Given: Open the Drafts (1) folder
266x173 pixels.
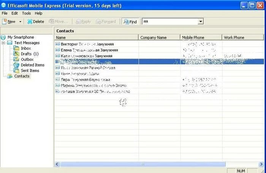Looking at the screenshot, I should click(30, 54).
